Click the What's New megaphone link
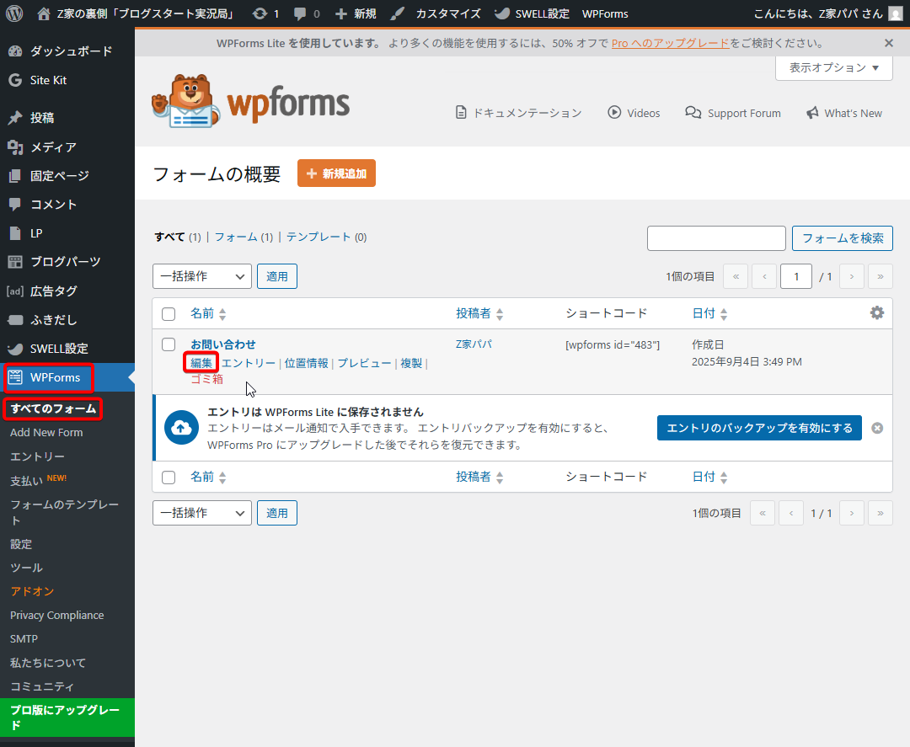This screenshot has width=910, height=747. (x=843, y=113)
